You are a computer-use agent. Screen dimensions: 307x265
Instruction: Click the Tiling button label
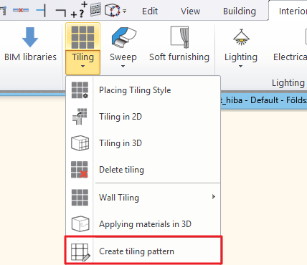tap(82, 57)
